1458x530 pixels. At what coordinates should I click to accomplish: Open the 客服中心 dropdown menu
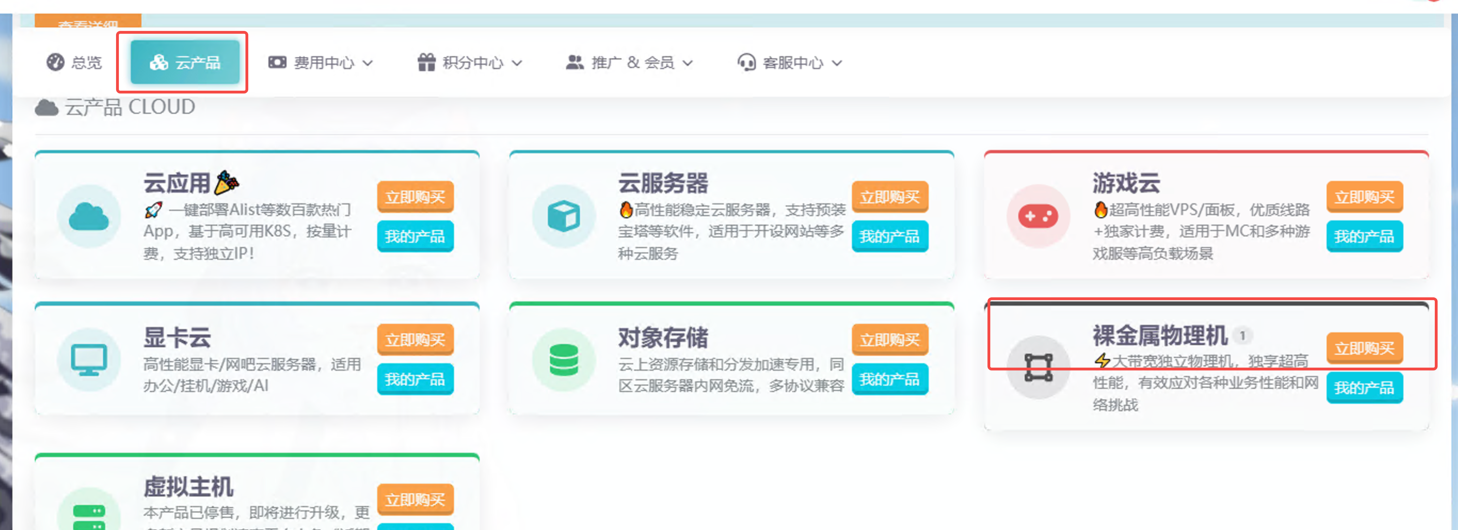point(790,62)
